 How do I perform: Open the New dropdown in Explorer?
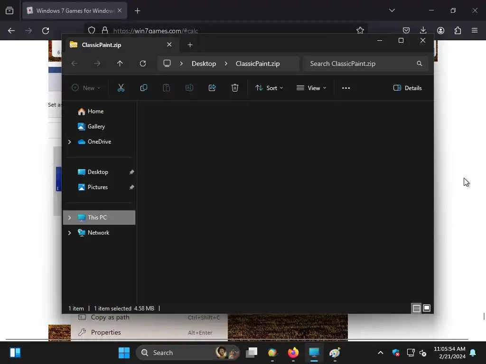[x=86, y=88]
